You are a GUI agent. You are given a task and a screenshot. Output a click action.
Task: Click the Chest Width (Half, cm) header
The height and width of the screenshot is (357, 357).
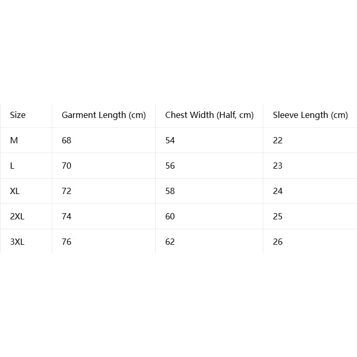tap(209, 115)
